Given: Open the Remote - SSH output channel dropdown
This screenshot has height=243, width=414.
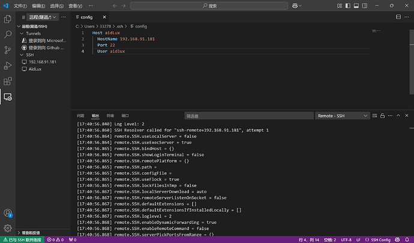Looking at the screenshot, I should pyautogui.click(x=343, y=116).
